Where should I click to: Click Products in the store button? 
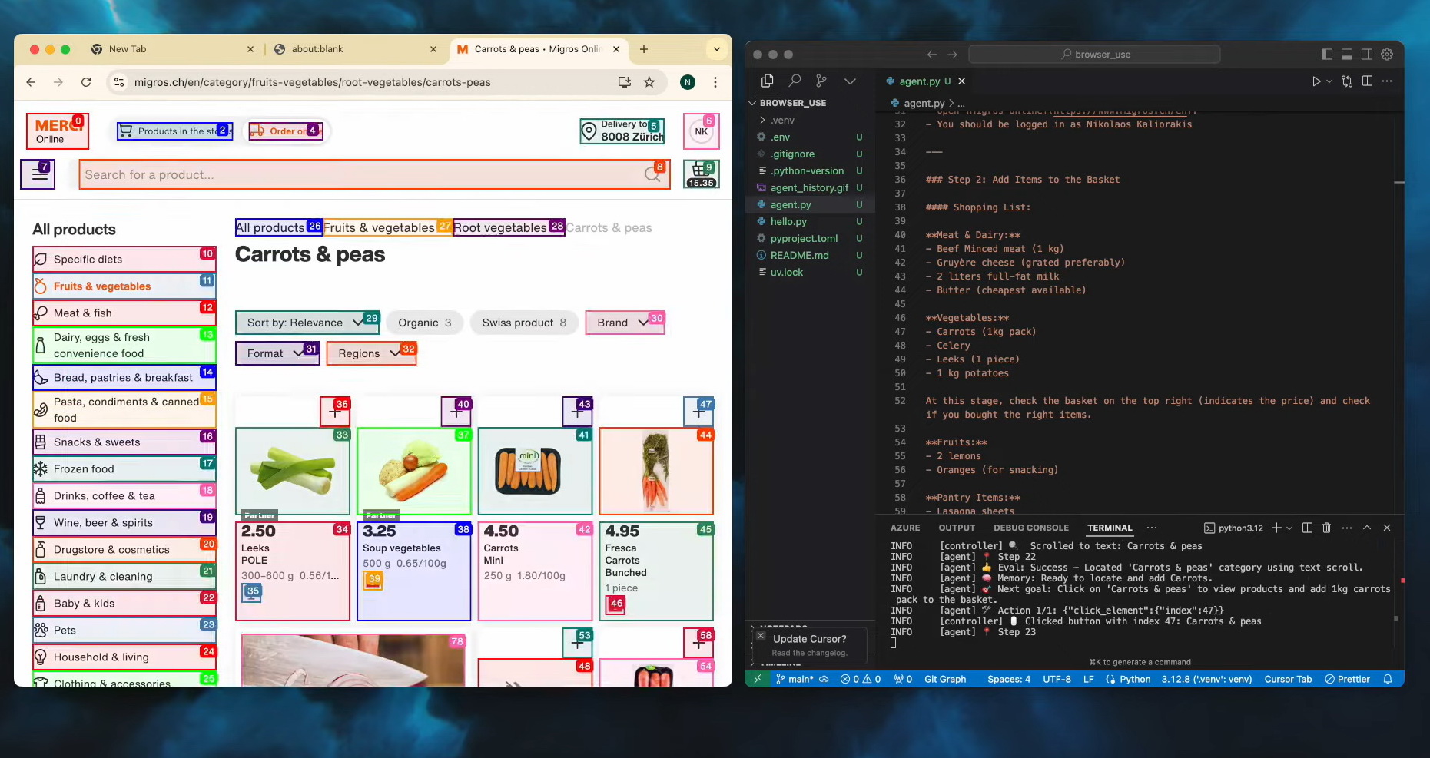click(174, 131)
